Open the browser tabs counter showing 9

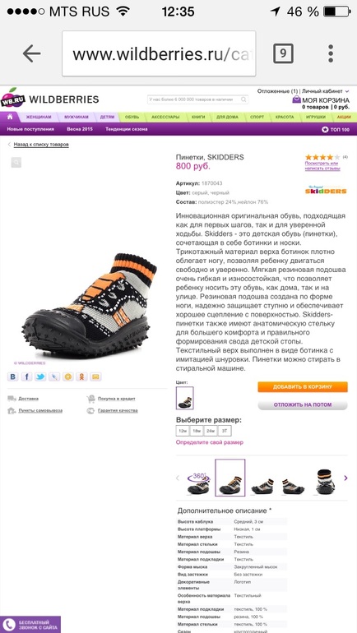point(283,53)
